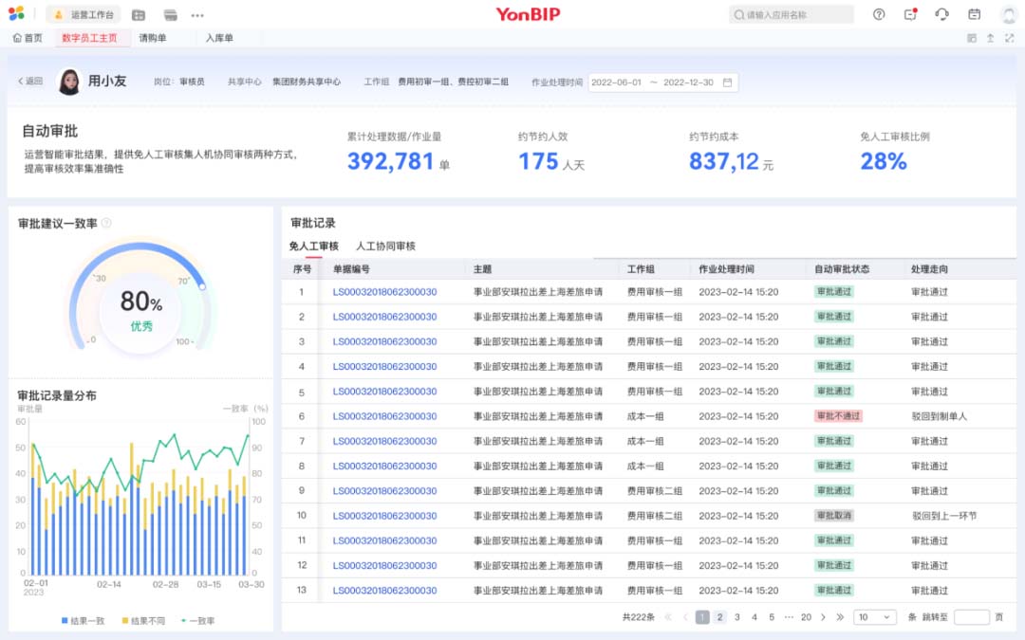
Task: Open document link in row 6
Action: 384,416
